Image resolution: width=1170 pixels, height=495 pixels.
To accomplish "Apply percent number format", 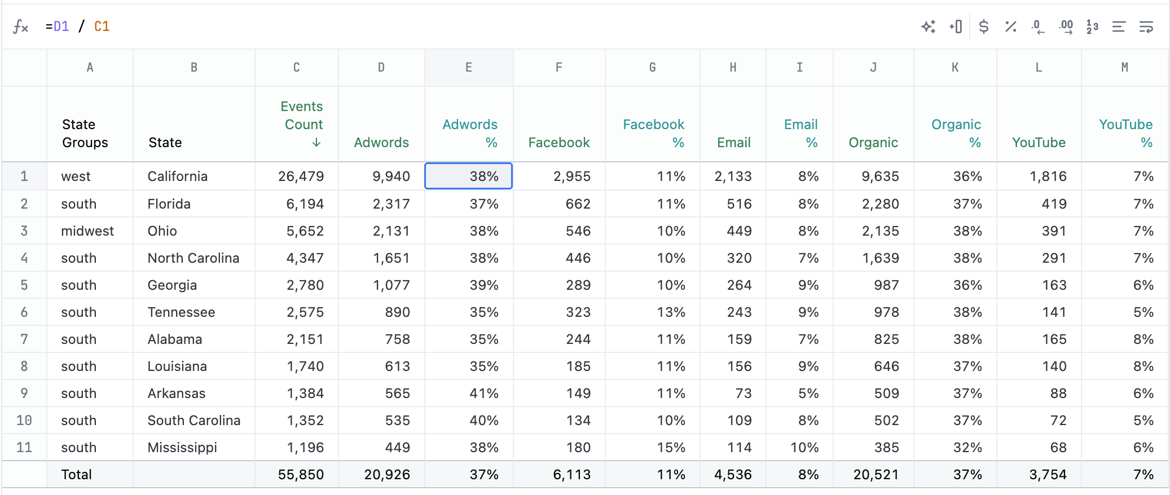I will point(1010,26).
